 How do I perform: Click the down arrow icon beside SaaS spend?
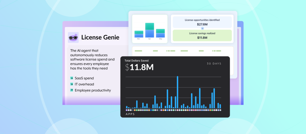coord(72,78)
